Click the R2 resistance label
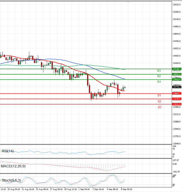The width and height of the screenshot is (182, 192). pos(159,76)
